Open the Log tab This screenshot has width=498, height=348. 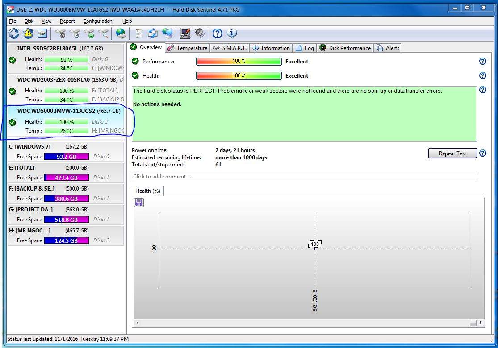pos(305,48)
